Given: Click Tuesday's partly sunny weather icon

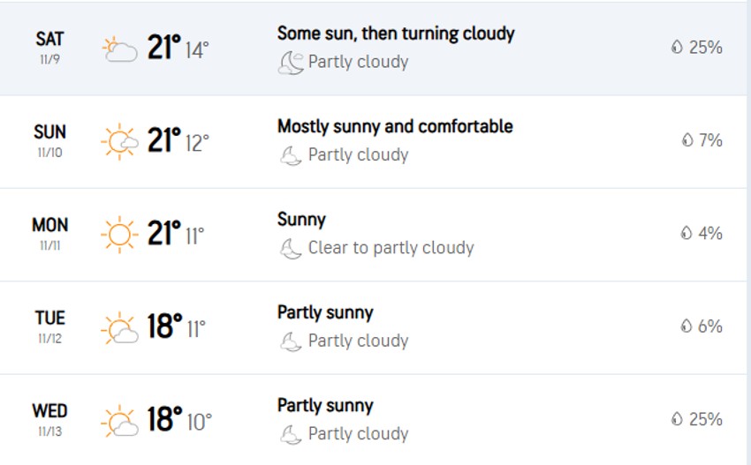Looking at the screenshot, I should (x=119, y=327).
